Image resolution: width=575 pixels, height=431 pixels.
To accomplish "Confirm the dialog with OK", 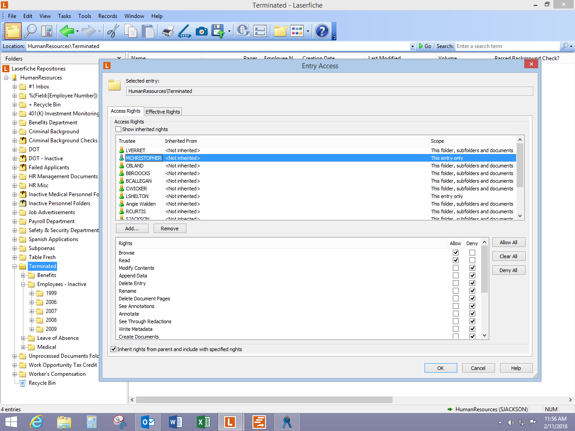I will click(x=441, y=368).
